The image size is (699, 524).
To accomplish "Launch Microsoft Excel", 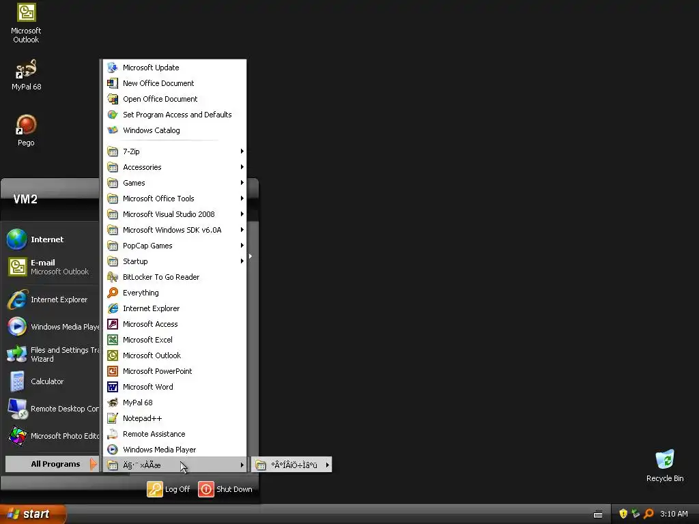I will (x=174, y=340).
